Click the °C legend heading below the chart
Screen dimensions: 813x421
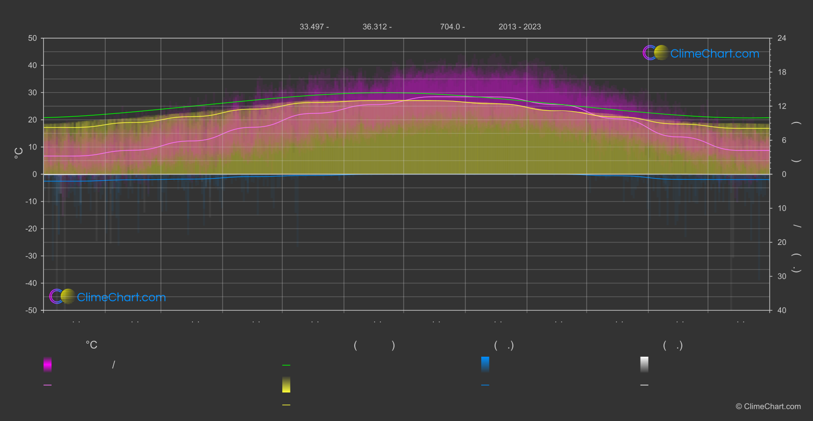point(91,345)
